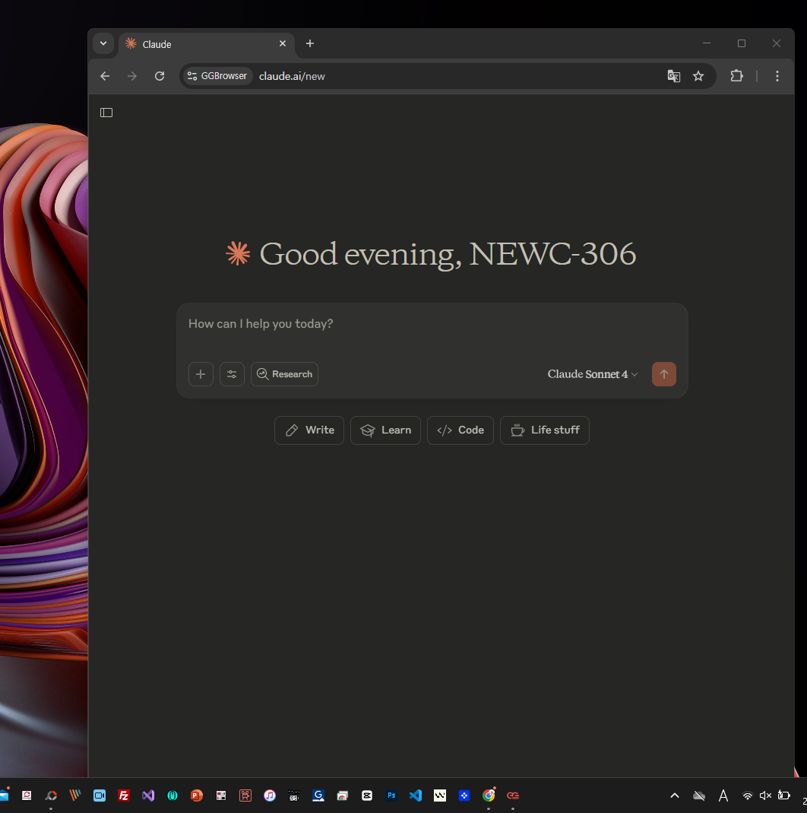Close the Claude tab

[283, 43]
